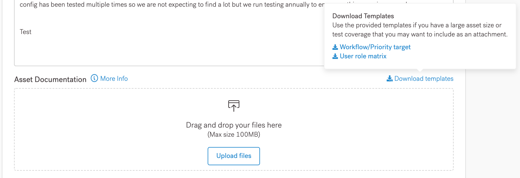Screen dimensions: 520x178
Task: Click the 'Drag and drop your files here' text
Action: [234, 125]
